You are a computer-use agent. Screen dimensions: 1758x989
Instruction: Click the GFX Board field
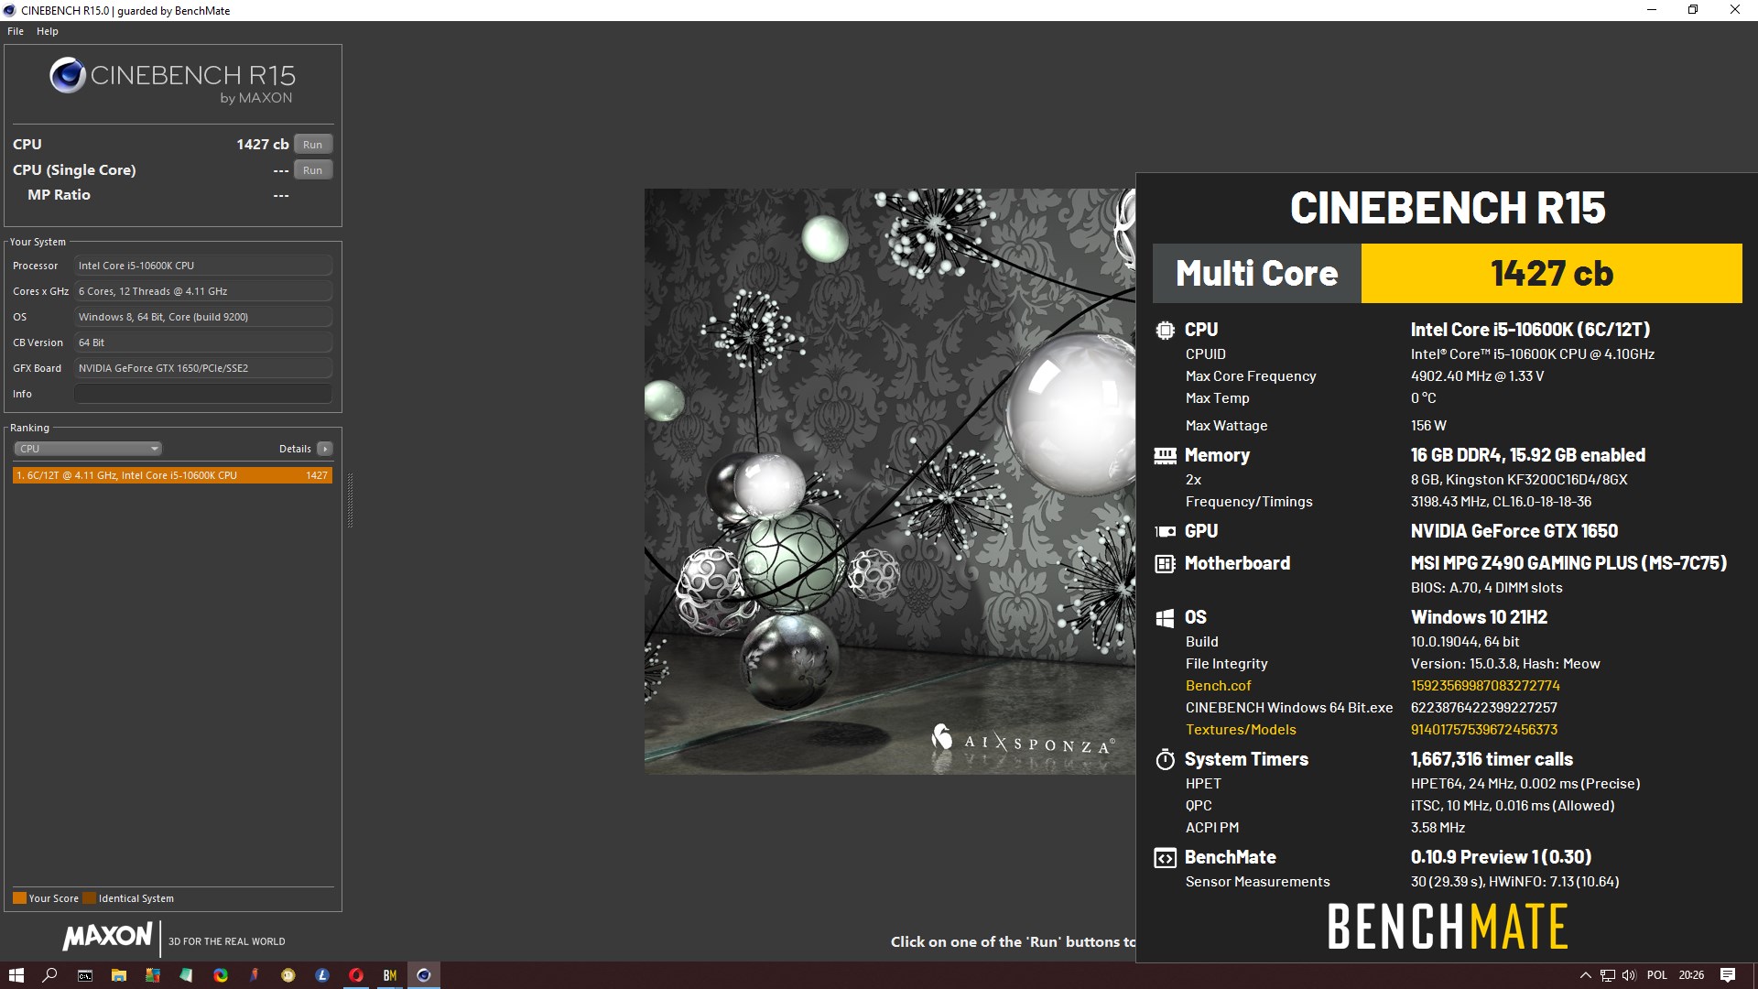click(x=203, y=368)
